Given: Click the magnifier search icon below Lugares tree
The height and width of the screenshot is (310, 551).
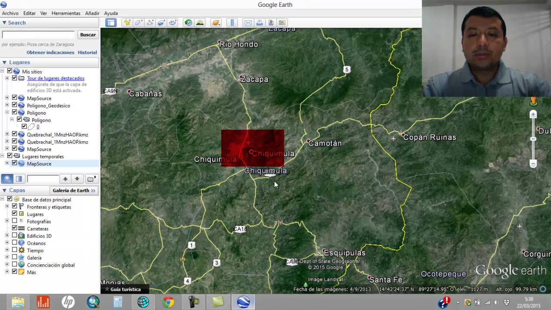Looking at the screenshot, I should (7, 179).
